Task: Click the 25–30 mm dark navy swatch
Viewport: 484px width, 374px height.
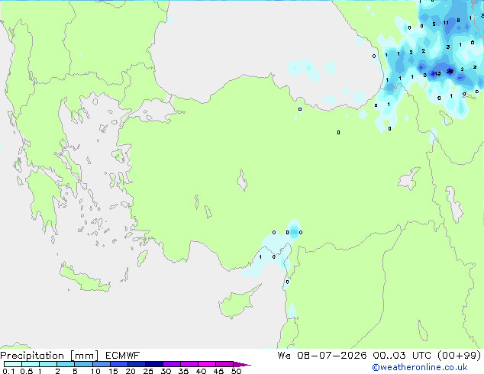Action: pyautogui.click(x=153, y=364)
